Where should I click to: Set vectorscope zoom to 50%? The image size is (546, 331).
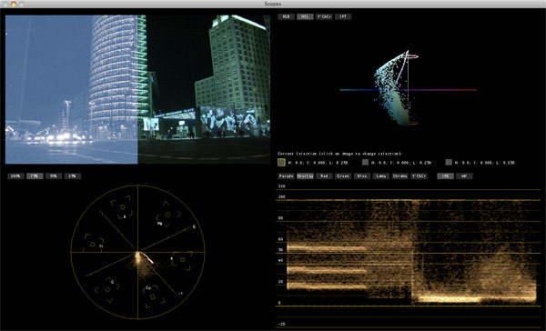[x=54, y=176]
